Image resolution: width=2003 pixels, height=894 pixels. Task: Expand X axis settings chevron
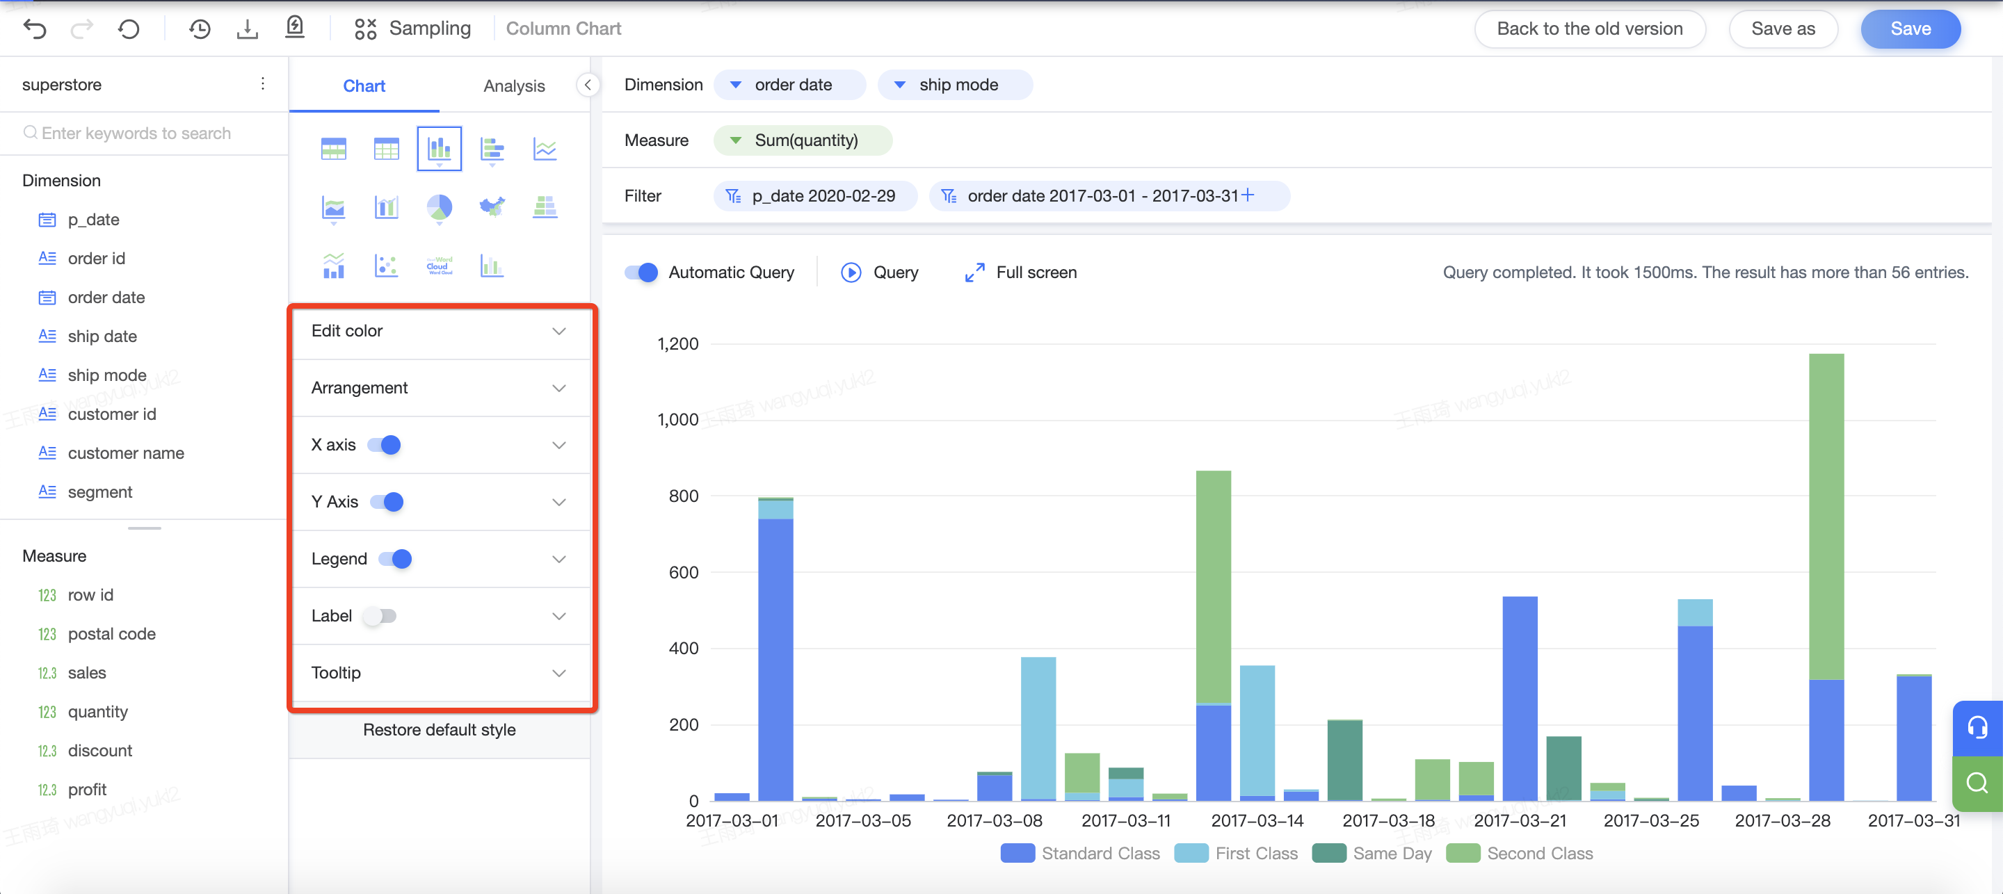(558, 446)
